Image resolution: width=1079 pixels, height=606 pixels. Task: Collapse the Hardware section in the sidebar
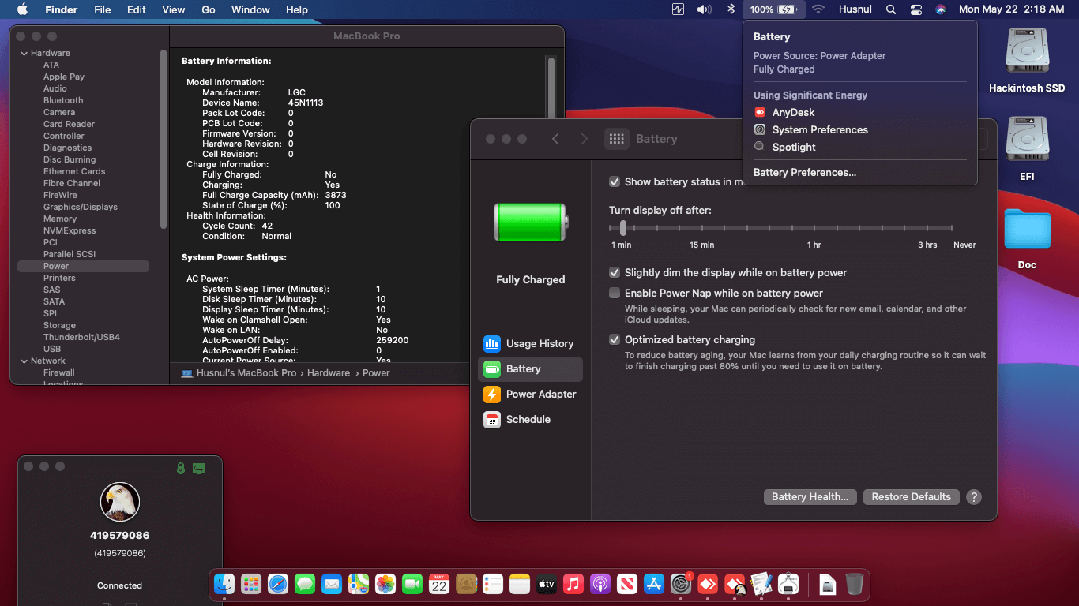coord(23,53)
